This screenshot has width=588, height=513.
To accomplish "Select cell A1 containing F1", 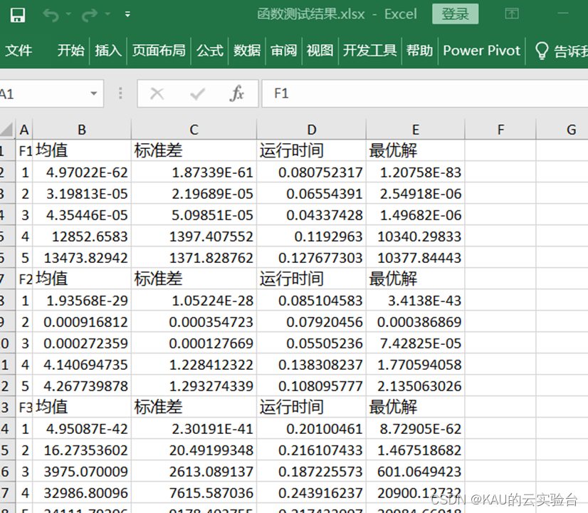I will (24, 150).
